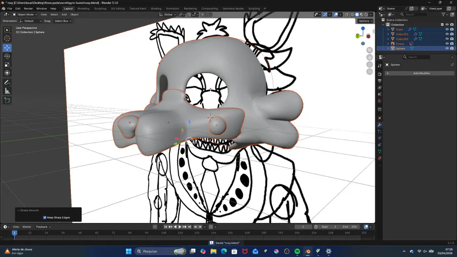
Task: Open the View Layer properties tab
Action: (379, 87)
